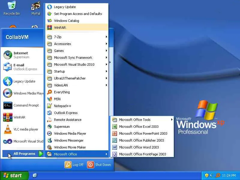Expand Microsoft Visual Studio 2010 folder
Image resolution: width=240 pixels, height=180 pixels.
(x=77, y=64)
